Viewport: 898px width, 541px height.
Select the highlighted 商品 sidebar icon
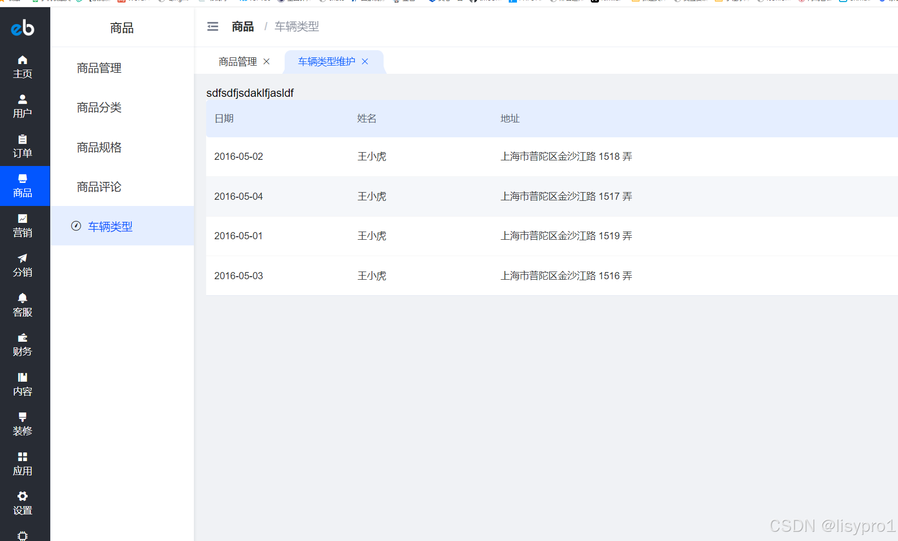pos(22,185)
